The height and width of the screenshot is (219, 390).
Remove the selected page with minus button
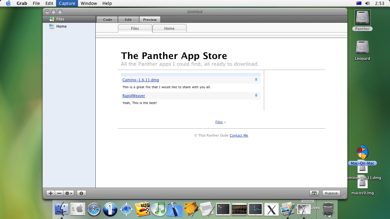59,193
